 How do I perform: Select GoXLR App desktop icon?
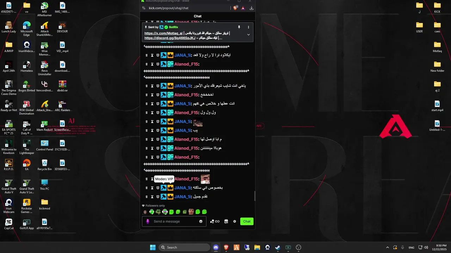(x=27, y=224)
